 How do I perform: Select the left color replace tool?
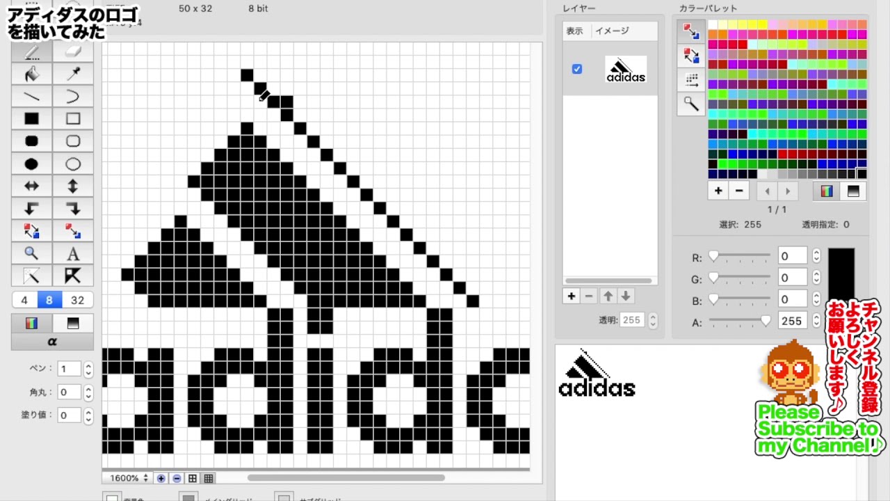31,231
